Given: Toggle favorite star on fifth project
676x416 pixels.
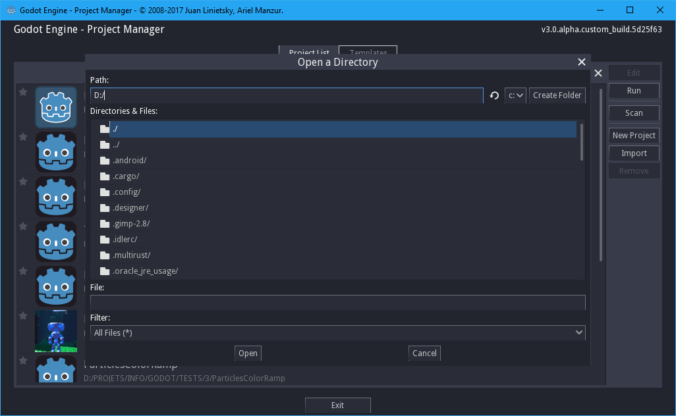Looking at the screenshot, I should (x=23, y=271).
